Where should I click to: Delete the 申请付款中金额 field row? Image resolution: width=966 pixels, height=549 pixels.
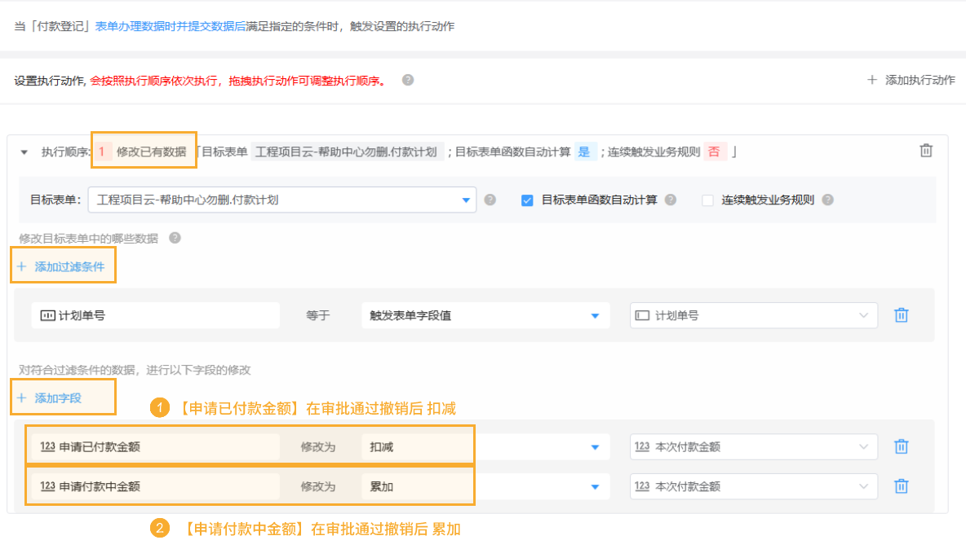[x=901, y=486]
